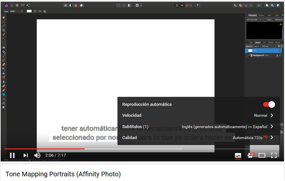Open the Quick Mask dropdown arrow
This screenshot has width=285, height=181.
141,5
